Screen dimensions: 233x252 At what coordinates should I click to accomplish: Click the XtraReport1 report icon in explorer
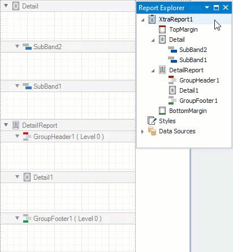coord(152,19)
